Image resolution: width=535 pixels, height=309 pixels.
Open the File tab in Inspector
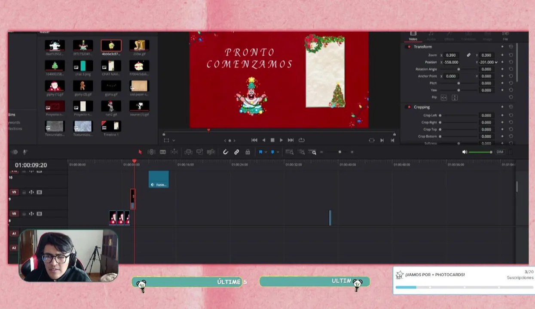point(506,36)
